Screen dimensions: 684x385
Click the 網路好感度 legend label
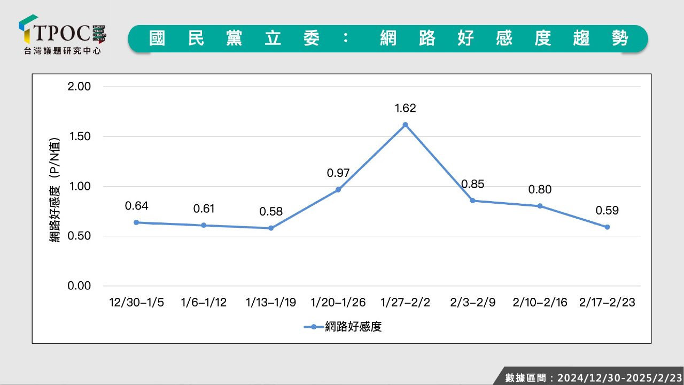[x=353, y=327]
